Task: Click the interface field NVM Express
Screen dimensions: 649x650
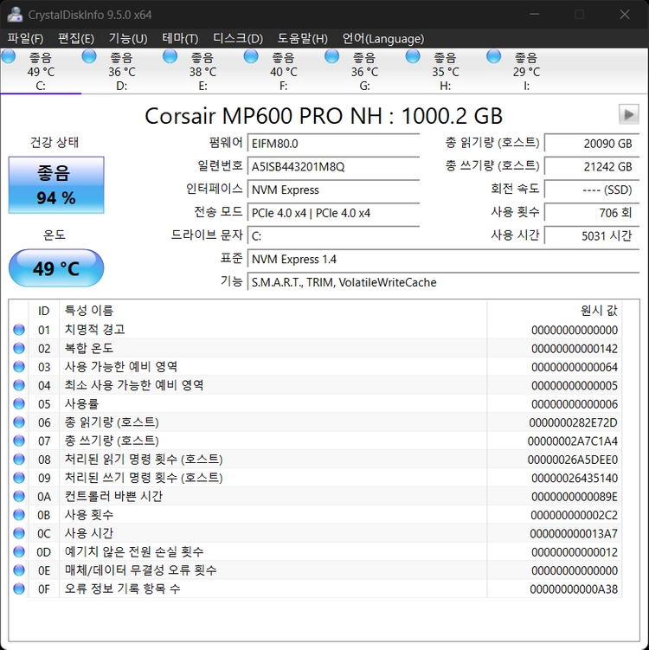Action: [x=334, y=190]
